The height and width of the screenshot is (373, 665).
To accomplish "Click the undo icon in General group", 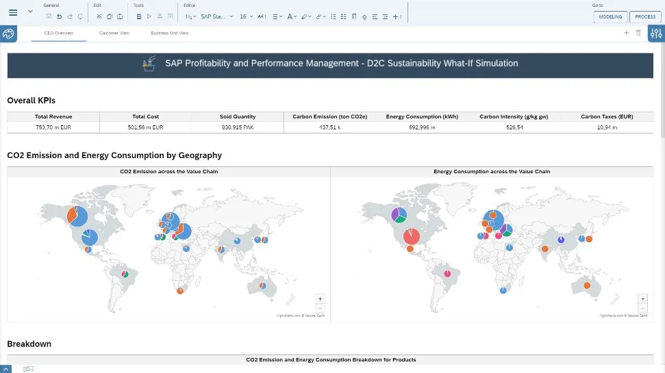I will (x=60, y=16).
